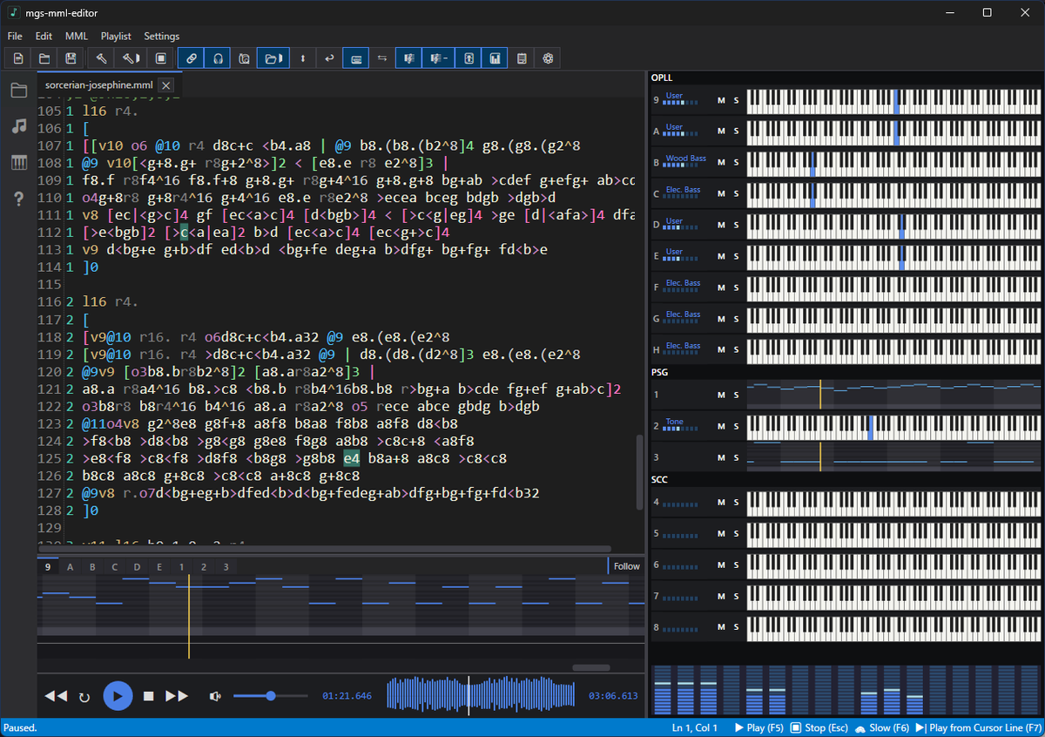The image size is (1045, 737).
Task: Open the music note sidebar panel
Action: [x=18, y=126]
